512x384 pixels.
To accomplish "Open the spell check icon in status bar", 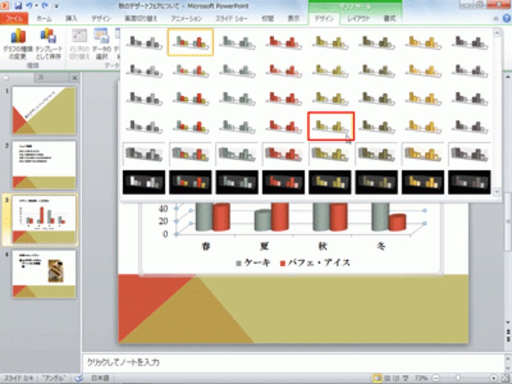I will (x=78, y=378).
